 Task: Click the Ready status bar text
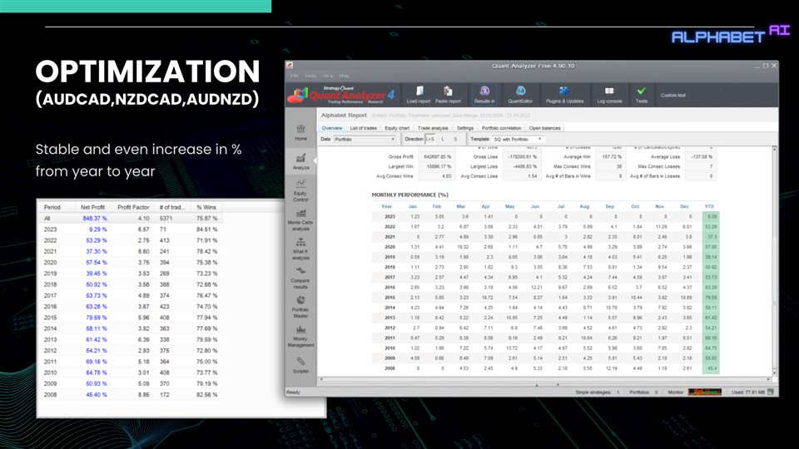tap(293, 392)
